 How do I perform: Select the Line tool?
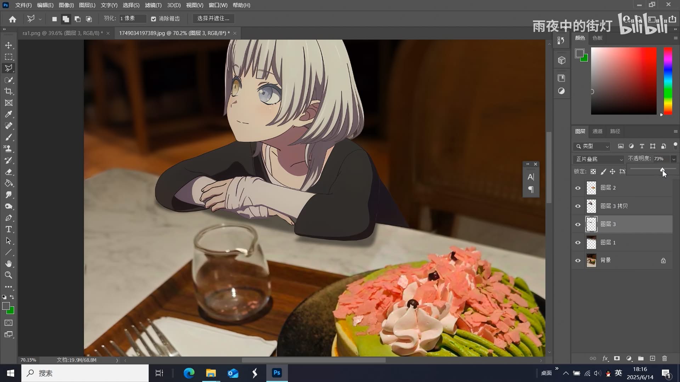(8, 252)
